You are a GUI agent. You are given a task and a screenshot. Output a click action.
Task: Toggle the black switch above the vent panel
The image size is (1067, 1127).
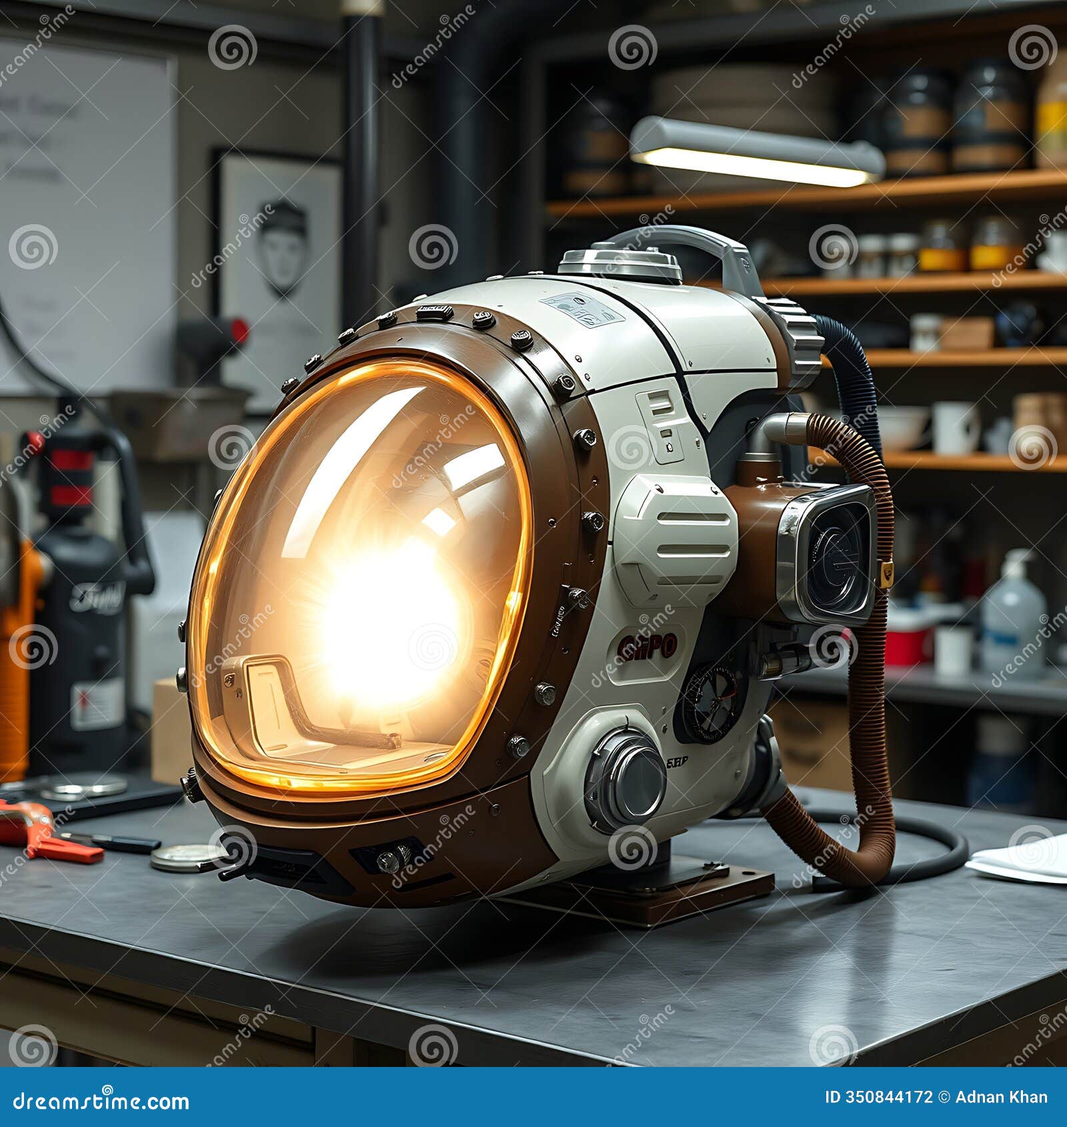coord(660,433)
